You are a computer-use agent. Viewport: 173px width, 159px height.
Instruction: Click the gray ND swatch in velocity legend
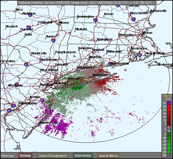click(169, 155)
